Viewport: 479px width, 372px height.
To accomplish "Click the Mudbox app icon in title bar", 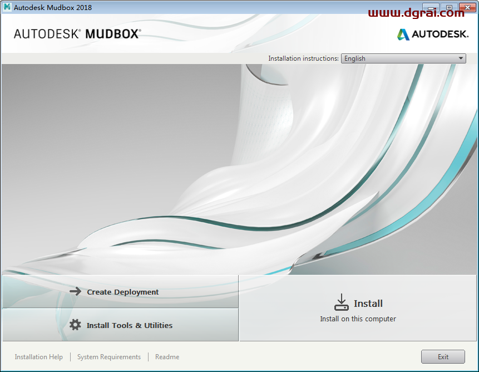I will [x=7, y=7].
